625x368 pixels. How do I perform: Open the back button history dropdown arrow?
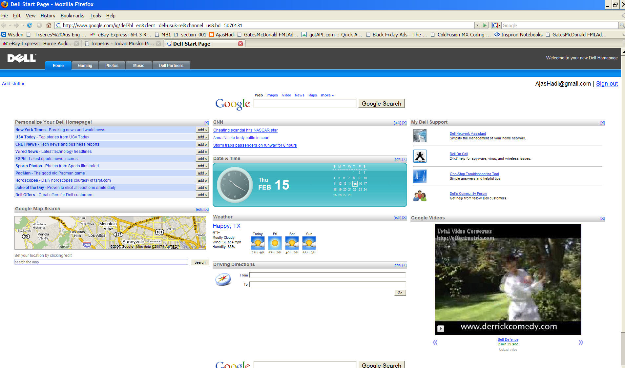point(10,25)
